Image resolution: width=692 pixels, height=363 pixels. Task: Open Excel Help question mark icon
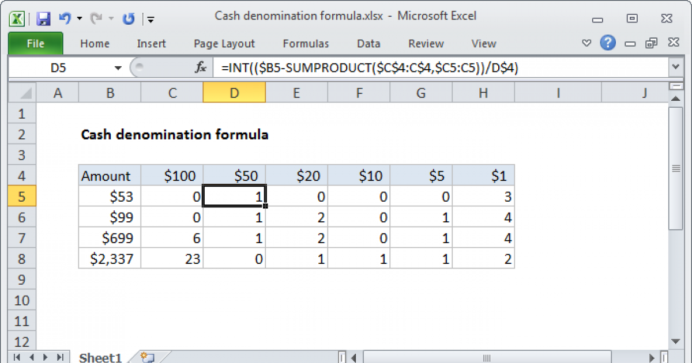click(x=608, y=43)
